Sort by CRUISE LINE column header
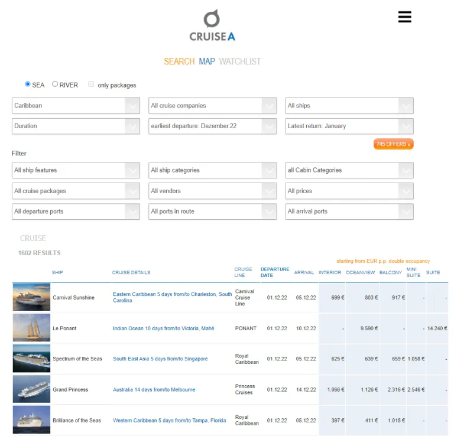454x436 pixels. pyautogui.click(x=243, y=272)
